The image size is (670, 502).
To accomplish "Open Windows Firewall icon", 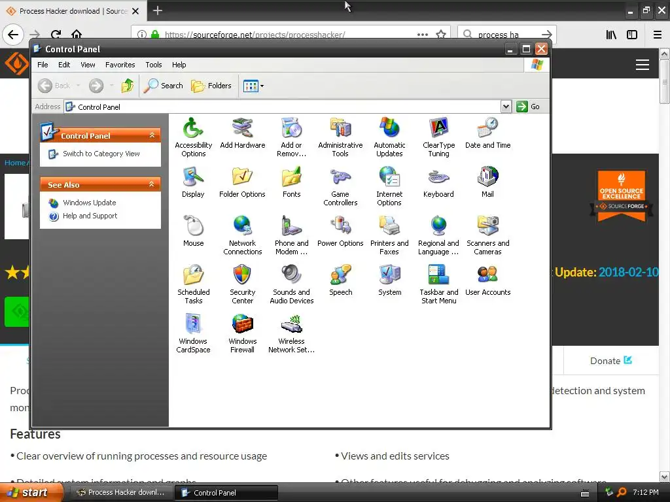I will click(x=242, y=333).
